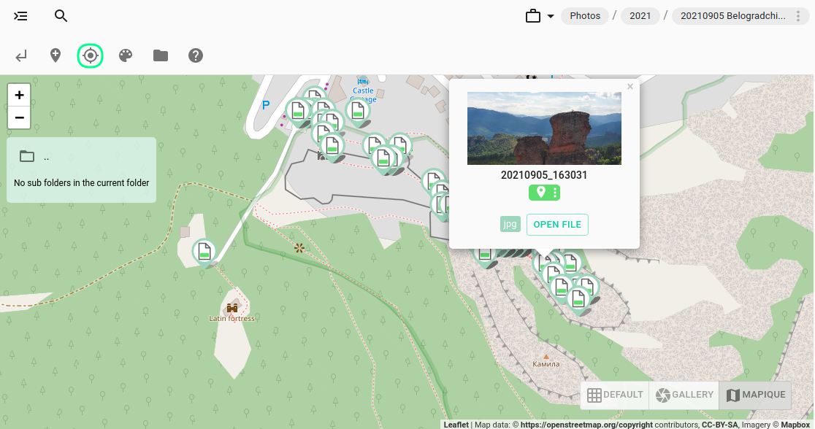Click the return arrow icon

(21, 55)
